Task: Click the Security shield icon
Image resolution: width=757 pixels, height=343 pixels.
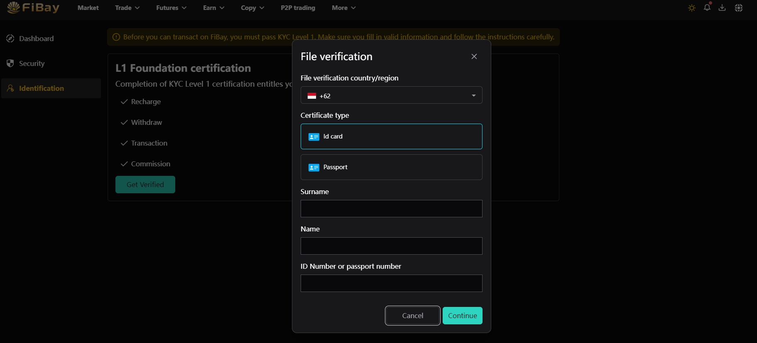Action: click(10, 63)
